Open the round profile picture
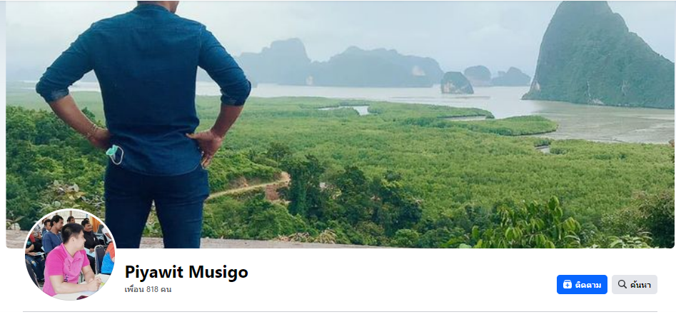 tap(70, 255)
